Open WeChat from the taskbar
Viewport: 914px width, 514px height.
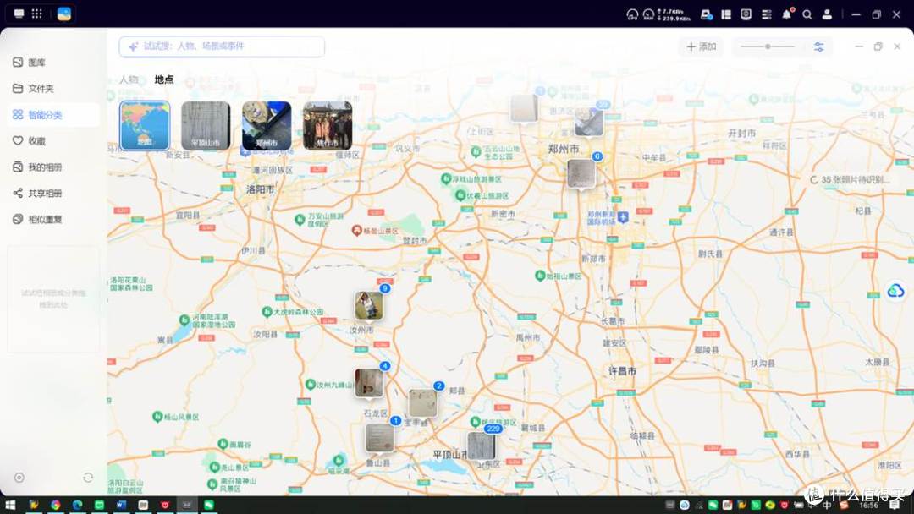tap(209, 506)
